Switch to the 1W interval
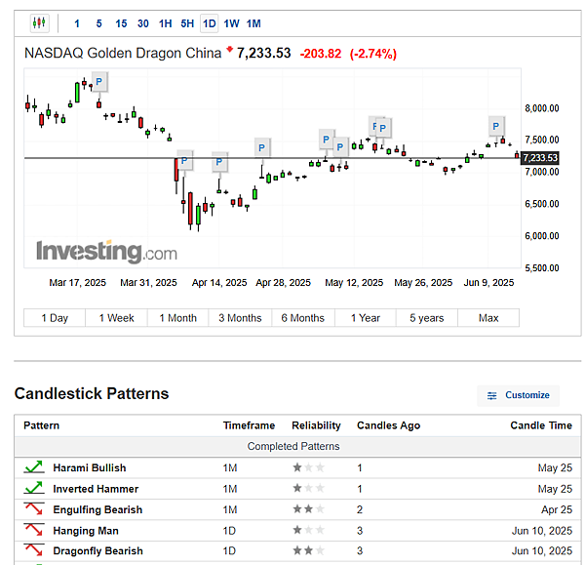Viewport: 585px width, 565px height. point(231,23)
